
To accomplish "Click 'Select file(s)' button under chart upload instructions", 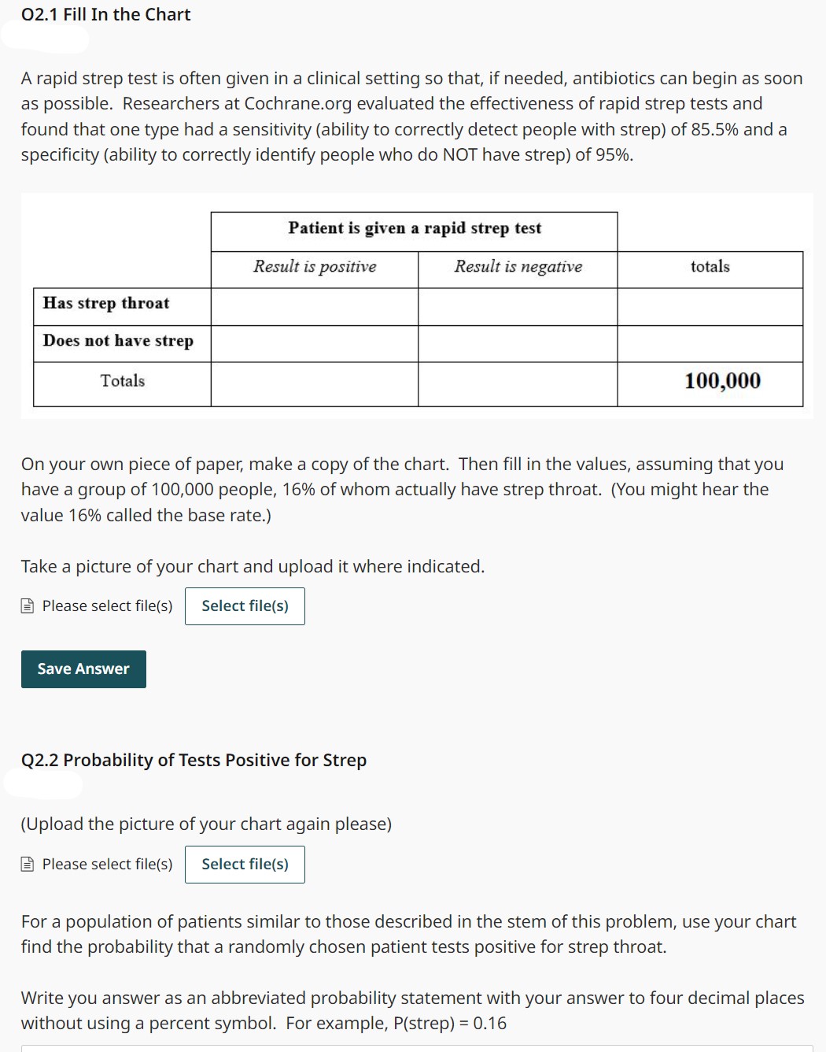I will [x=245, y=606].
